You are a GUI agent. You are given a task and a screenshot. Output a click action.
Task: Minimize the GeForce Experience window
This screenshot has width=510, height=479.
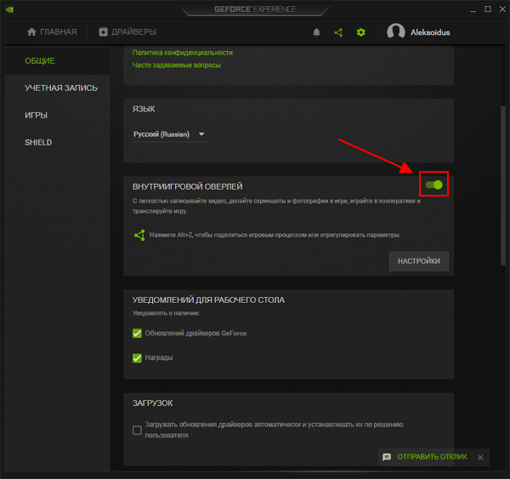click(x=473, y=9)
